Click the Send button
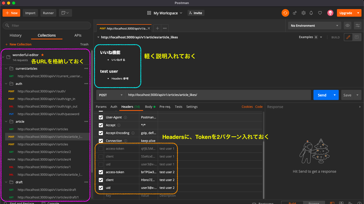This screenshot has height=204, width=364. 322,95
